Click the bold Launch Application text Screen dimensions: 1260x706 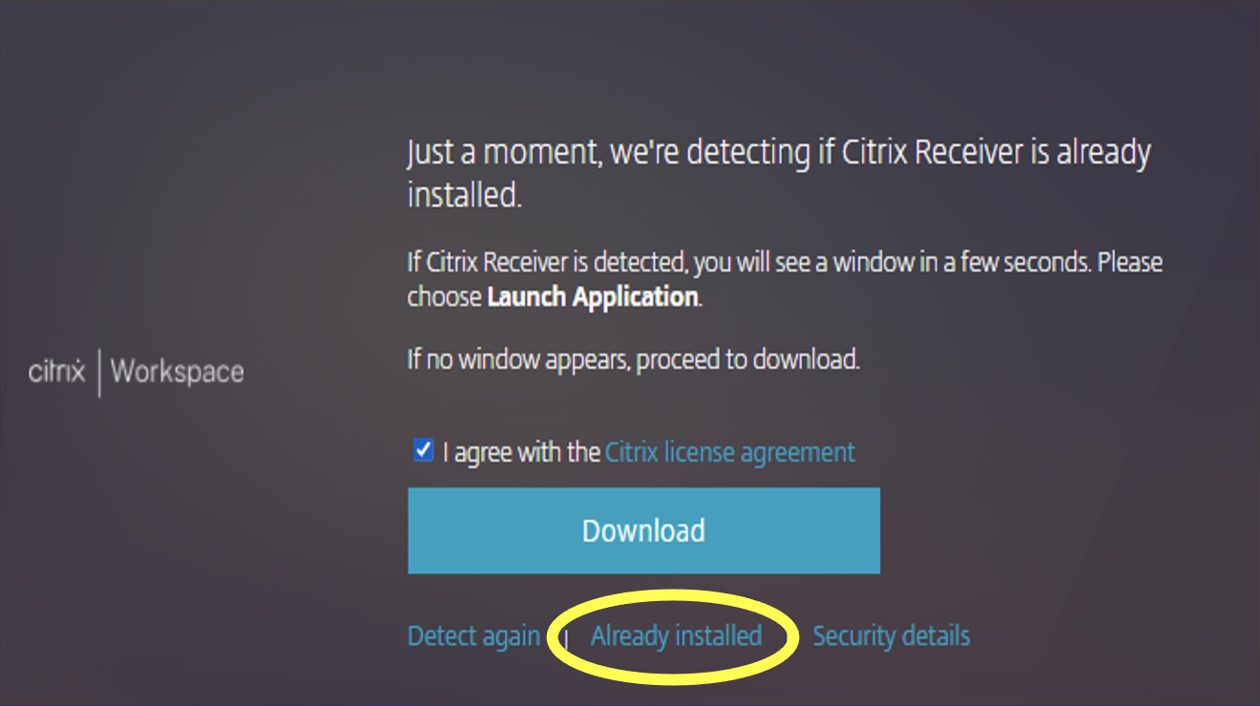point(592,297)
